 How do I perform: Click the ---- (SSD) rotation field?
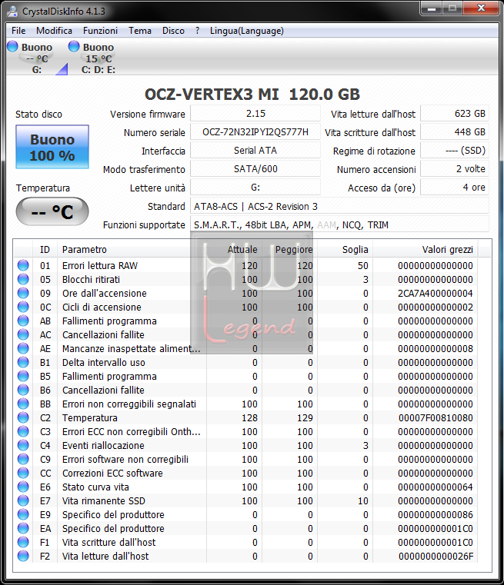pos(455,151)
